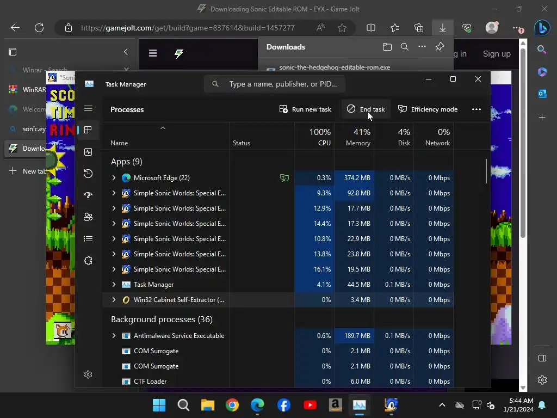This screenshot has width=557, height=418.
Task: Open Edge Collections icon
Action: (x=419, y=28)
